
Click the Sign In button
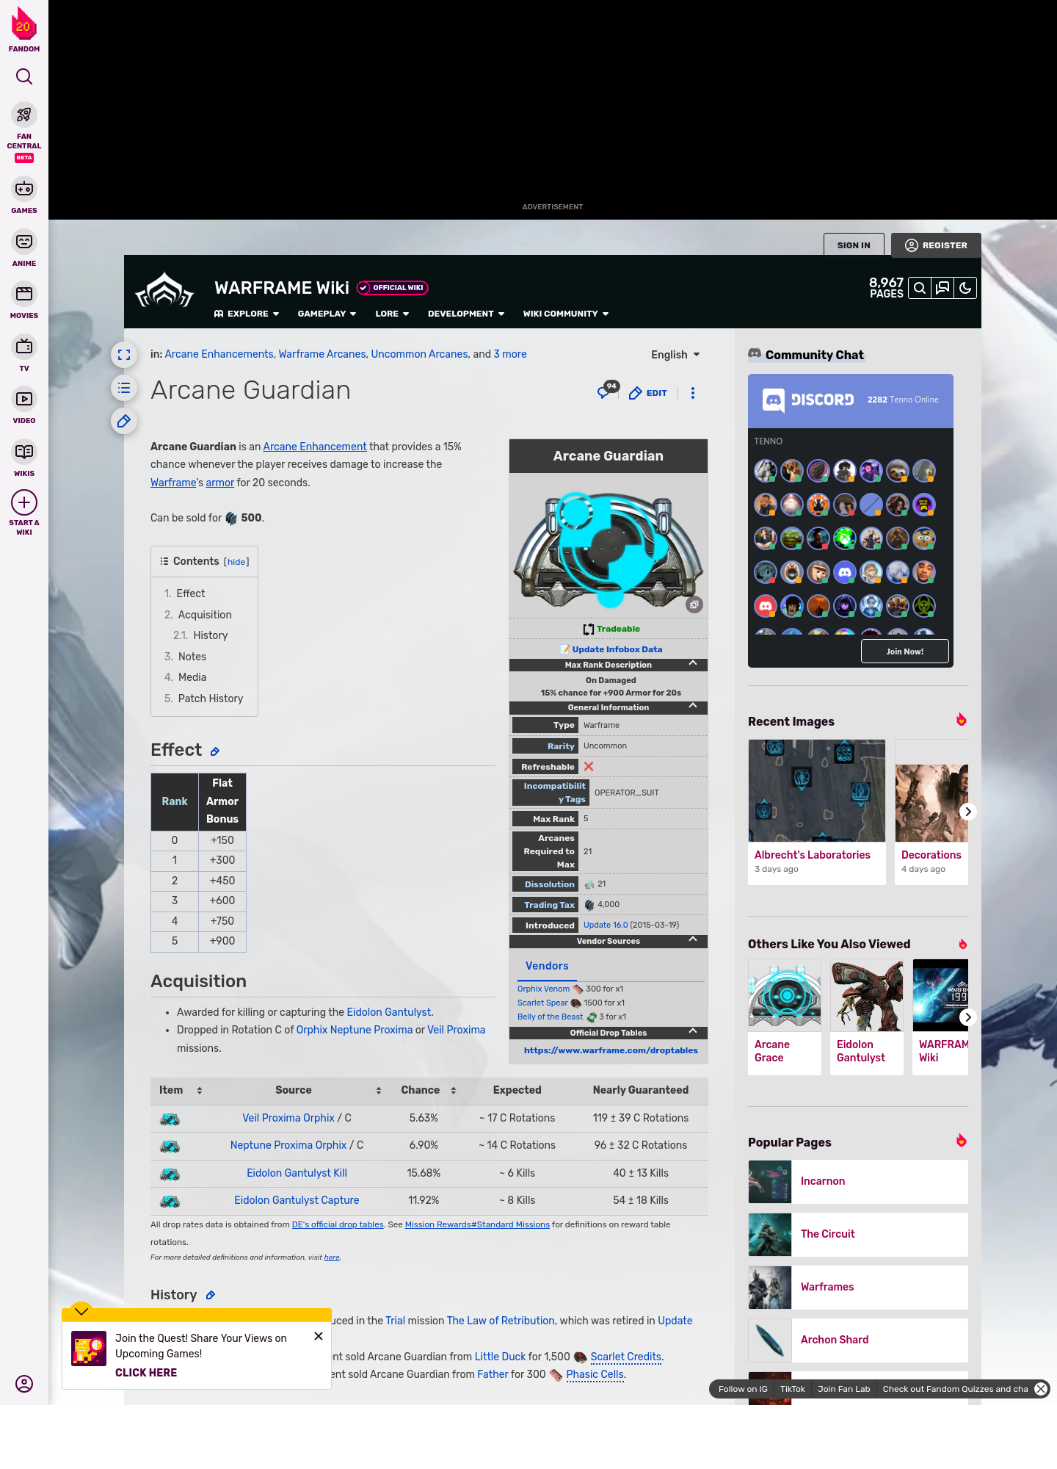854,245
